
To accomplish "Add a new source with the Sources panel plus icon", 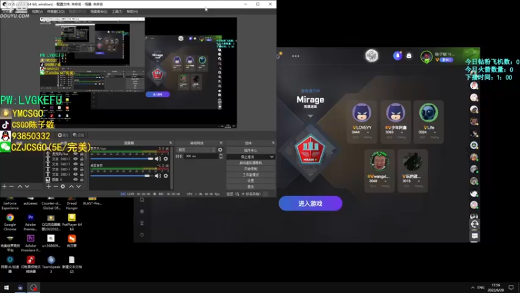I will click(x=48, y=187).
